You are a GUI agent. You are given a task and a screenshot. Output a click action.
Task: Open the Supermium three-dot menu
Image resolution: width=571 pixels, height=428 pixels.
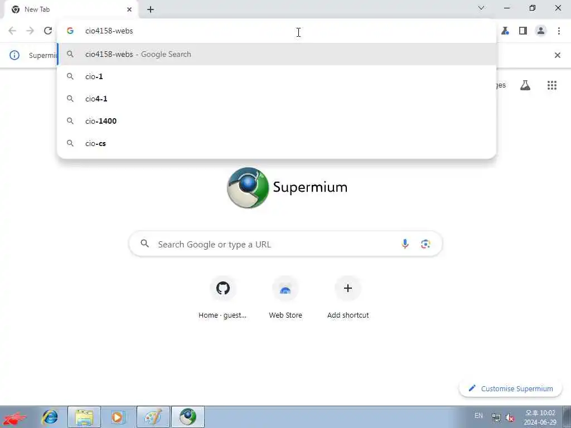[559, 31]
